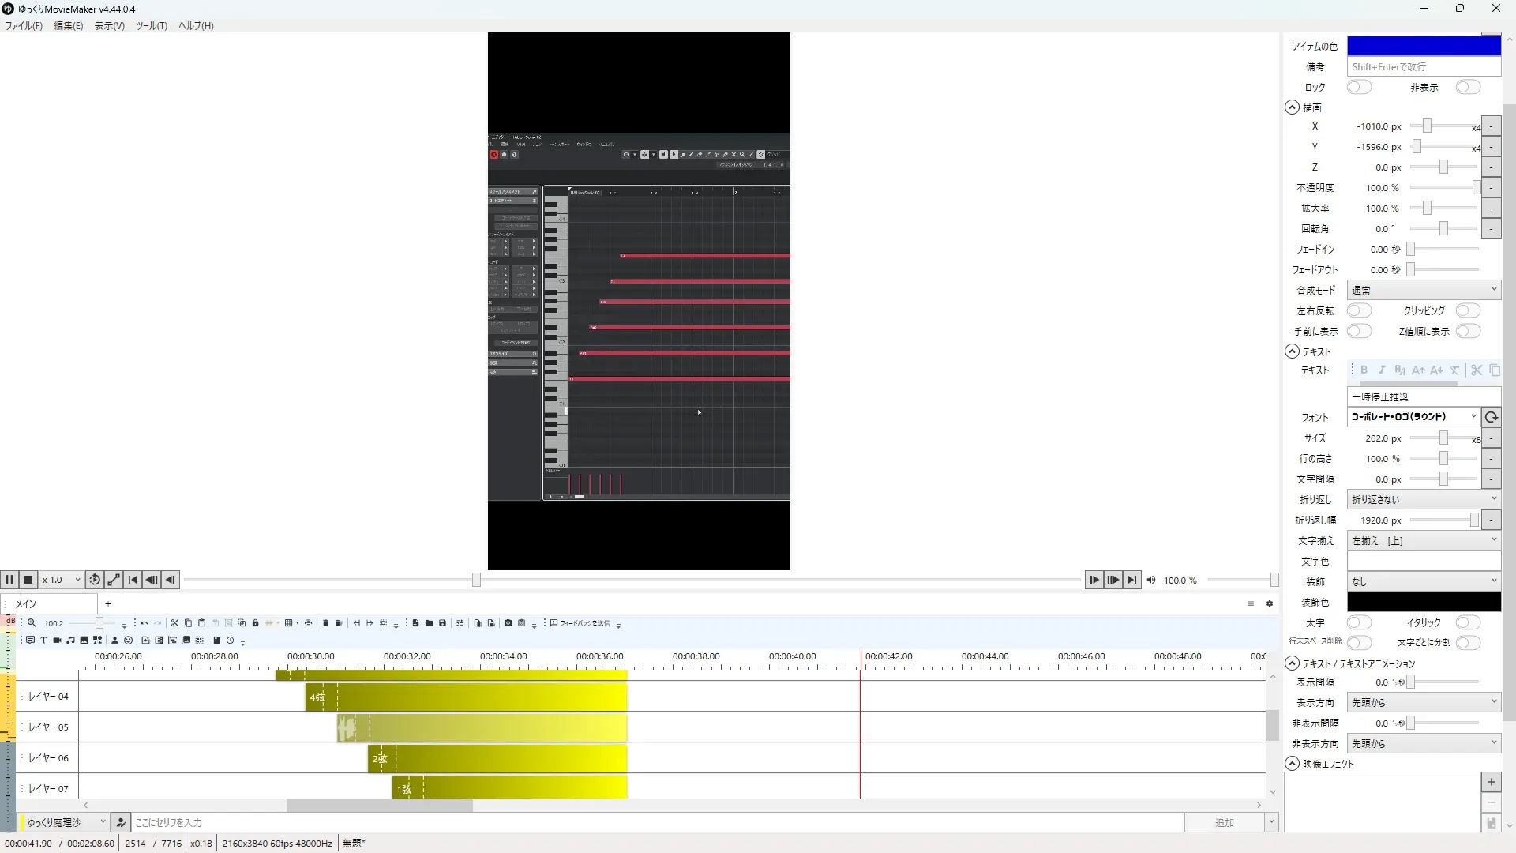The image size is (1516, 853).
Task: Turn on the 太字 (bold) toggle
Action: coord(1359,622)
